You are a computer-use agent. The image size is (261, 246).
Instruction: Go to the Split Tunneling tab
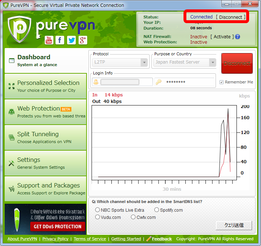click(46, 138)
